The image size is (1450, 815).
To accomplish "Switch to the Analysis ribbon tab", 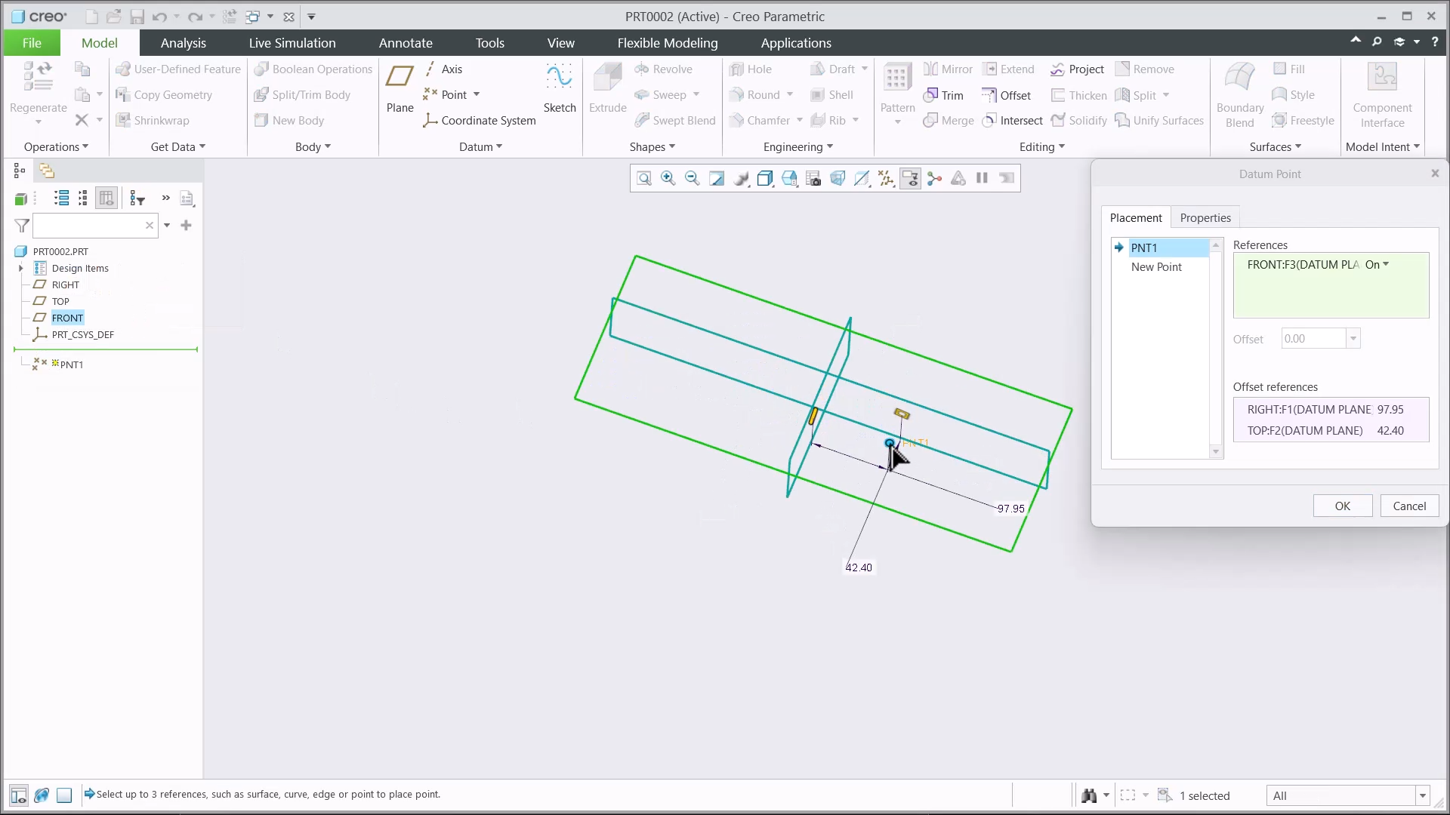I will tap(184, 43).
